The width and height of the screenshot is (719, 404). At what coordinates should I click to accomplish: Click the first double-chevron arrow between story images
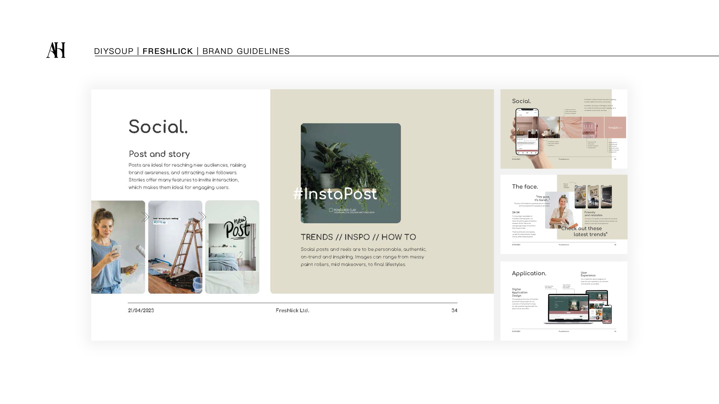click(x=145, y=217)
